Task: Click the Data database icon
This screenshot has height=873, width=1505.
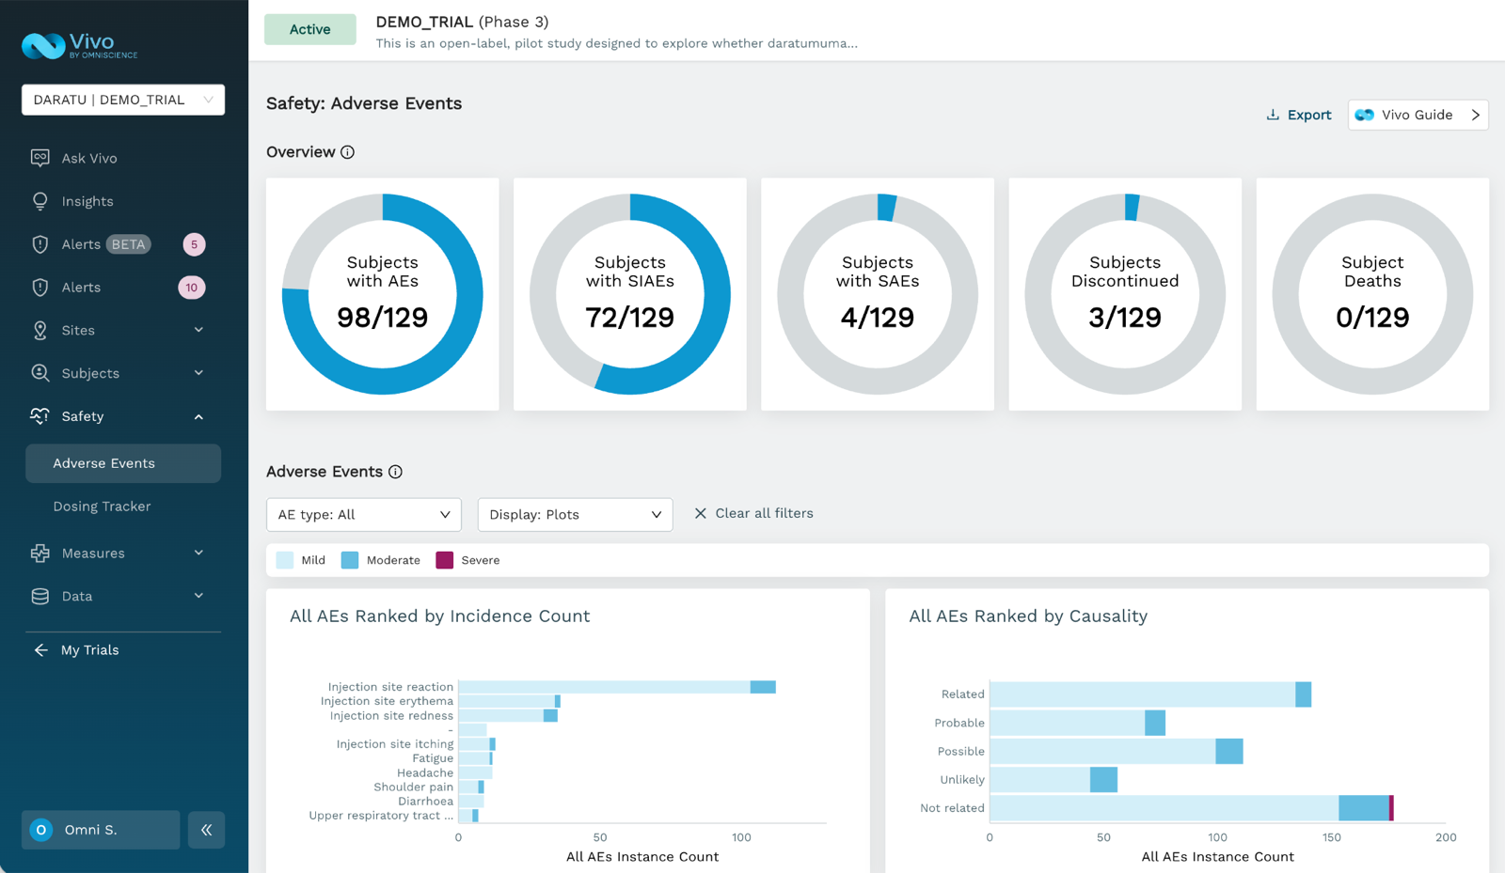Action: (40, 596)
